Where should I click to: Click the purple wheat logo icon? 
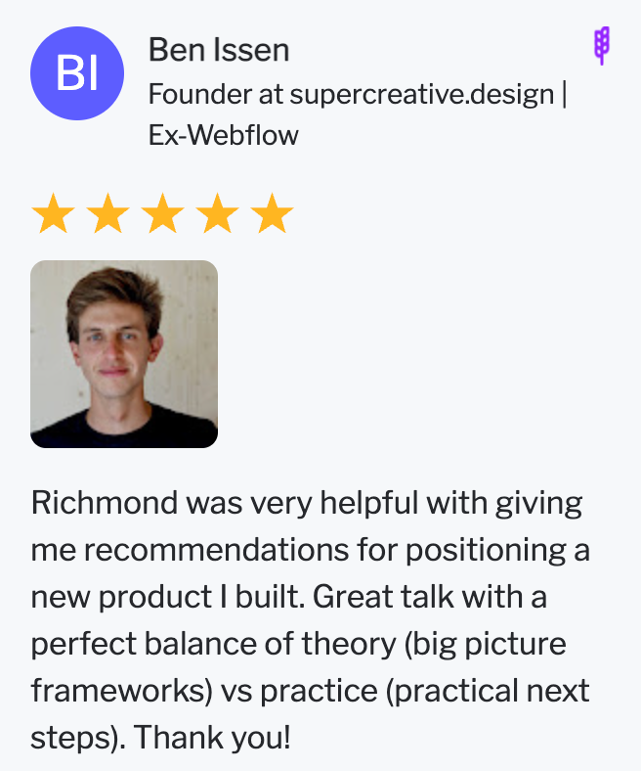click(602, 46)
